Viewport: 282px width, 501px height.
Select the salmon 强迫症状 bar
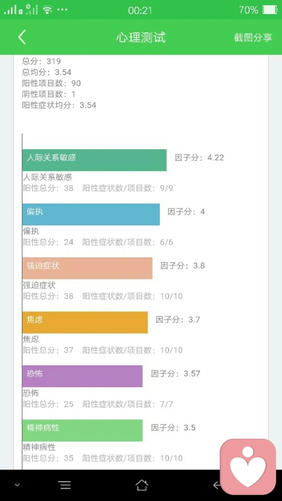coord(88,268)
